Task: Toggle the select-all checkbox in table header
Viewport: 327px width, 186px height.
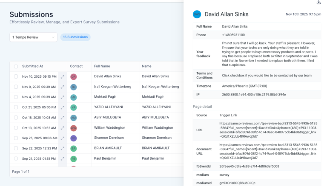Action: (16, 66)
